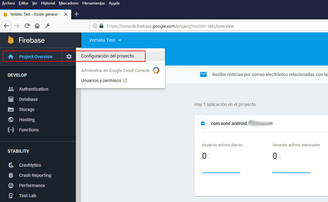This screenshot has height=202, width=328.
Task: Click the email envelope icon in the news banner
Action: [x=203, y=74]
